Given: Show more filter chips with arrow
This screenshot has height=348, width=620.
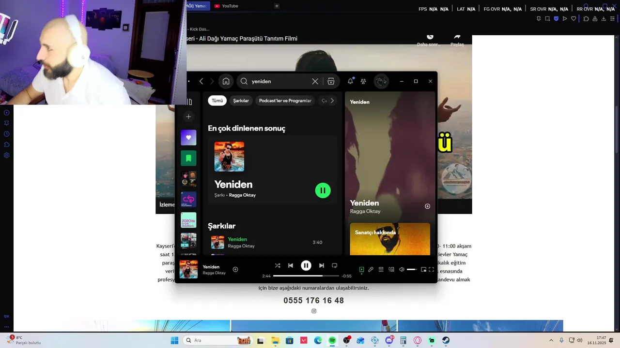Looking at the screenshot, I should pos(332,101).
